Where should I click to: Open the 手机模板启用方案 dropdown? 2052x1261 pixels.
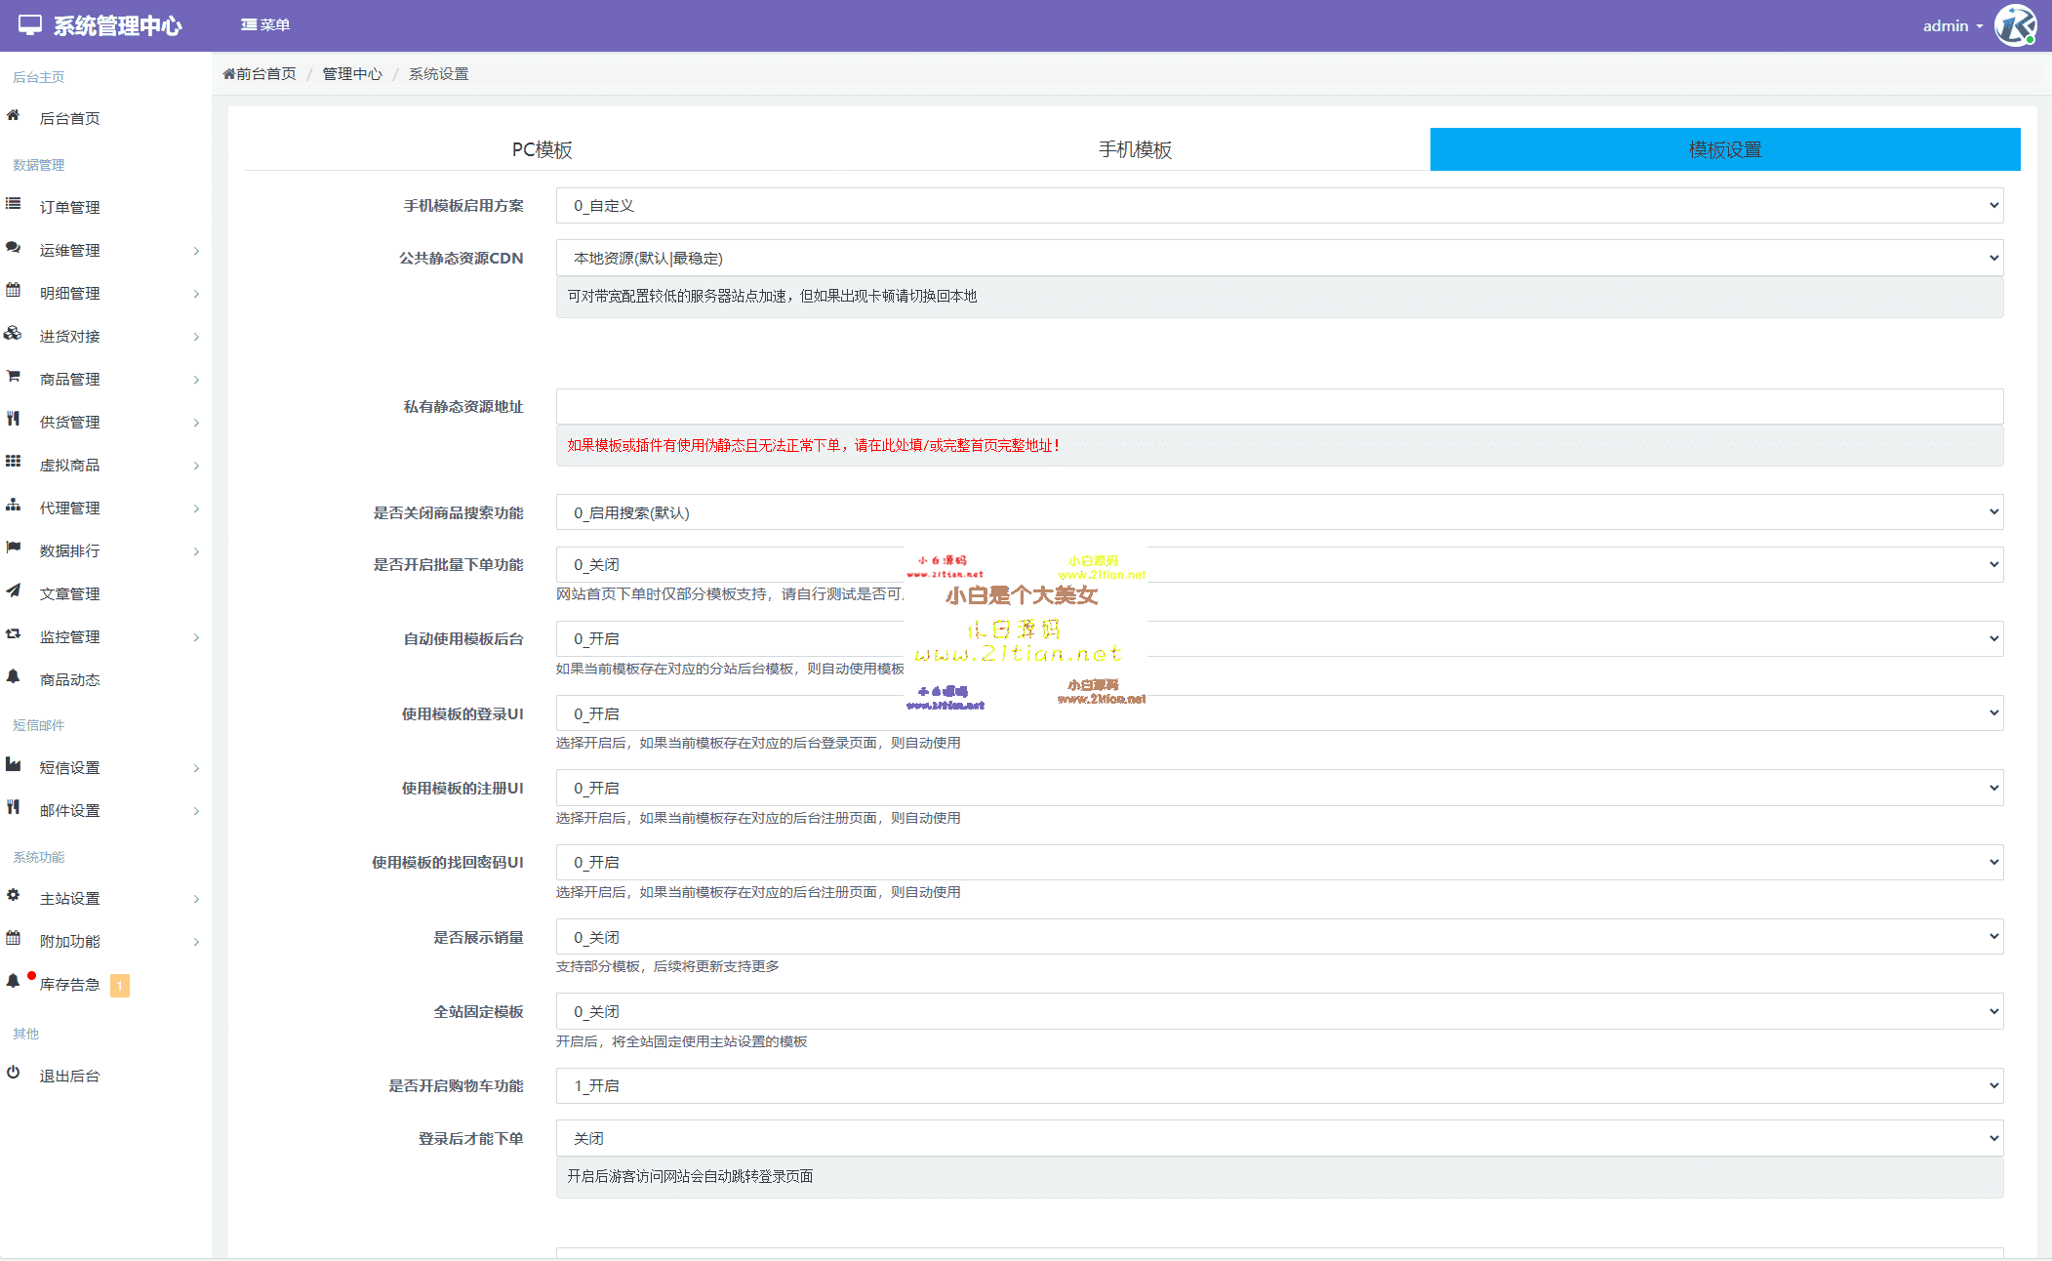click(x=1278, y=206)
